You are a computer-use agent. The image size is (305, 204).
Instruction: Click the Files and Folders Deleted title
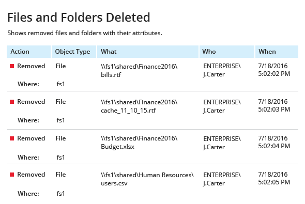click(x=79, y=17)
